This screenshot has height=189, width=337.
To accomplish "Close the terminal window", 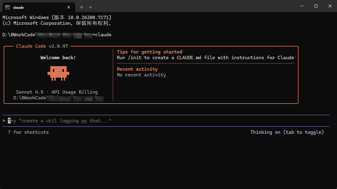I will point(330,6).
